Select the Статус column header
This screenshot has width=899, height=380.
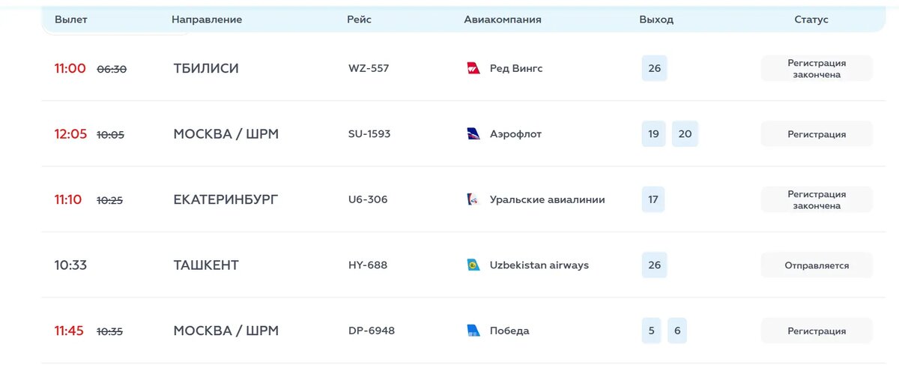(x=811, y=19)
